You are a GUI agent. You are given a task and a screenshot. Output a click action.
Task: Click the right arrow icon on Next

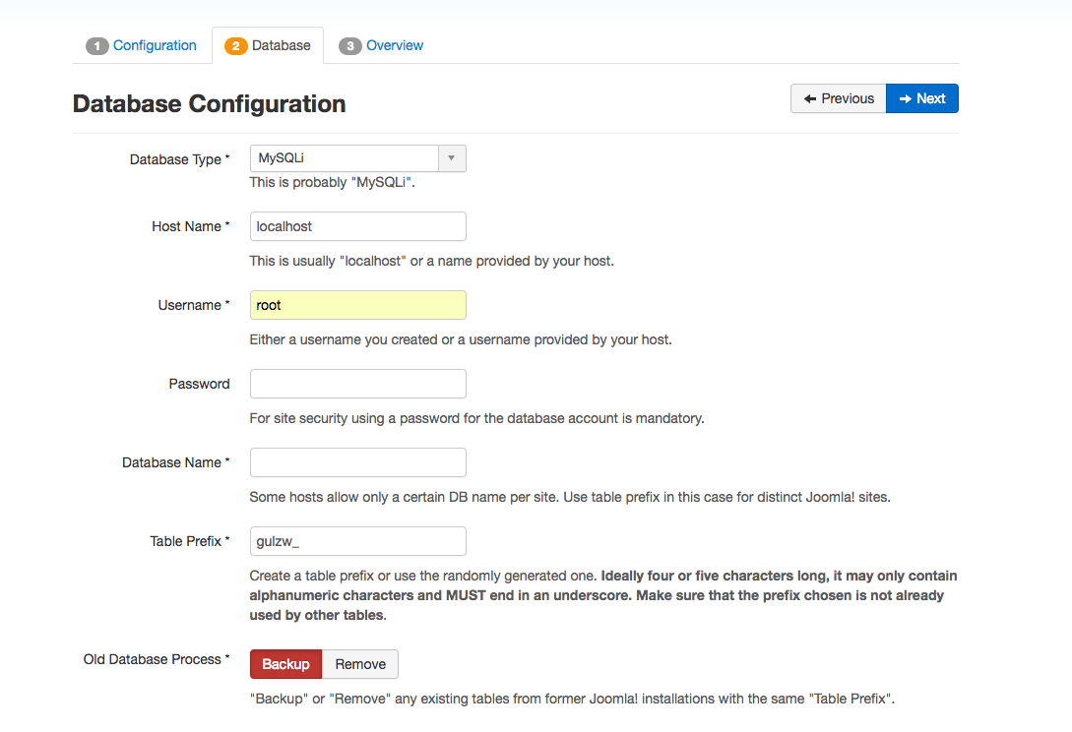click(x=906, y=98)
